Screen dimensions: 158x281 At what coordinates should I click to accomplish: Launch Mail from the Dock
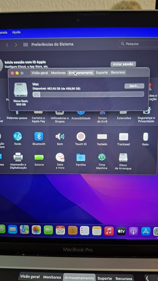(12, 229)
